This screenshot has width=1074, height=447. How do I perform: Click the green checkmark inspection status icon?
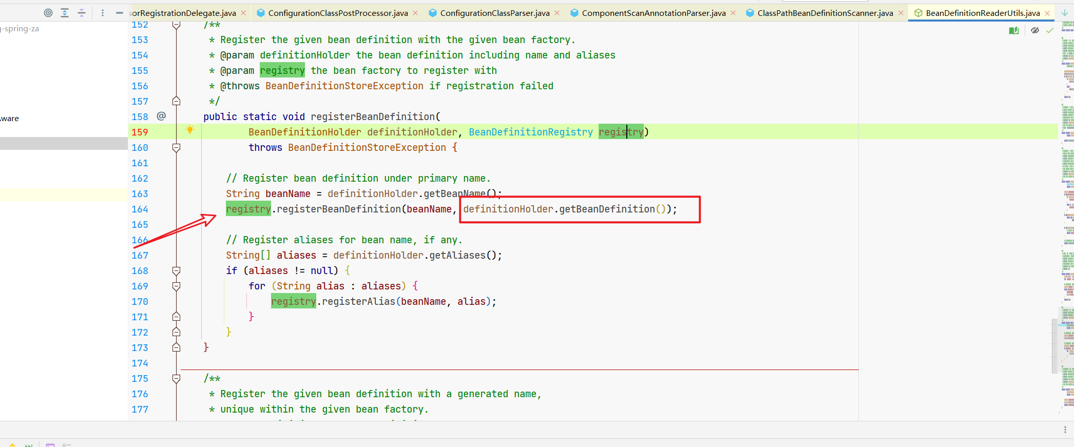(1050, 31)
